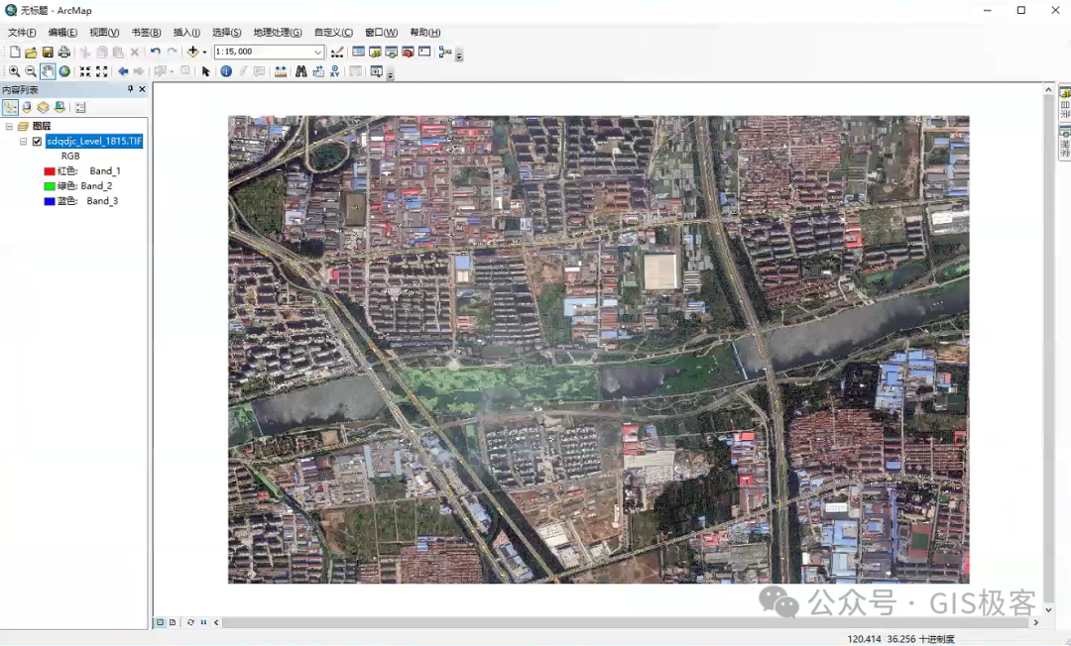Click the blue Band_3 swatch
1071x646 pixels.
point(50,201)
